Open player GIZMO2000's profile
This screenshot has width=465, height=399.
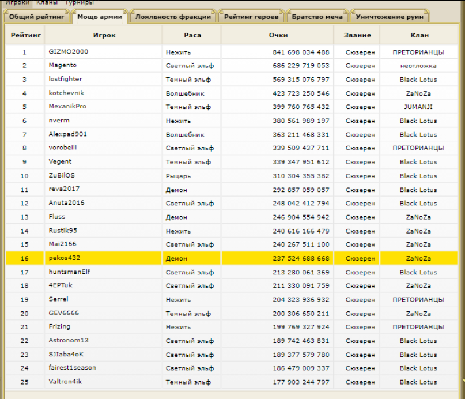click(69, 52)
